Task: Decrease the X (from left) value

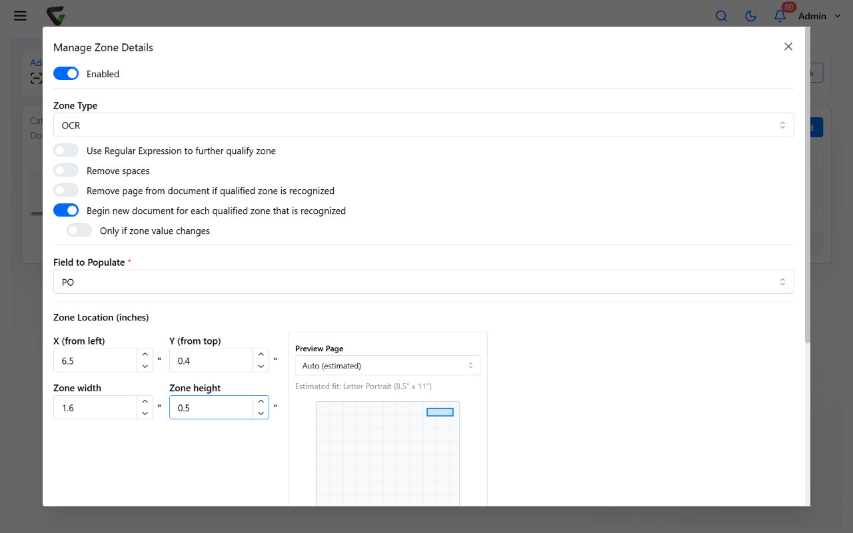Action: [x=145, y=366]
